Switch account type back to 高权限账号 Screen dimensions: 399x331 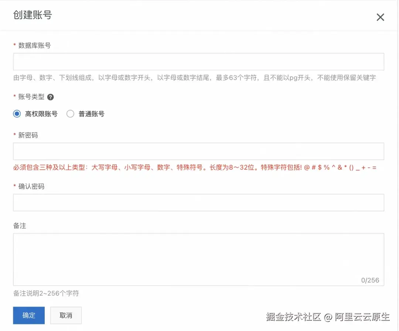[16, 114]
